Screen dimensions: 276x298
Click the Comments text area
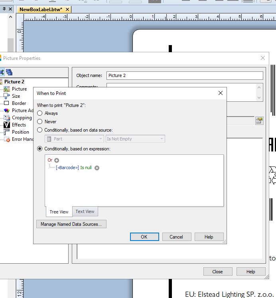tap(181, 93)
